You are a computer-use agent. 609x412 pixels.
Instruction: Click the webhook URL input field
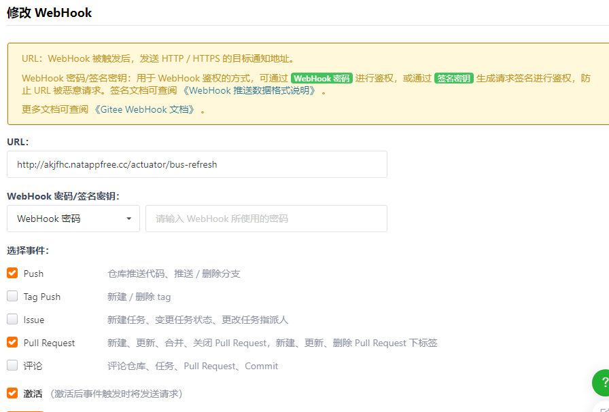tap(197, 164)
